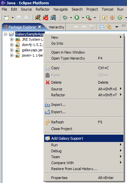This screenshot has height=183, width=127.
Task: Open the Source menu in menu bar
Action: click(x=26, y=9)
